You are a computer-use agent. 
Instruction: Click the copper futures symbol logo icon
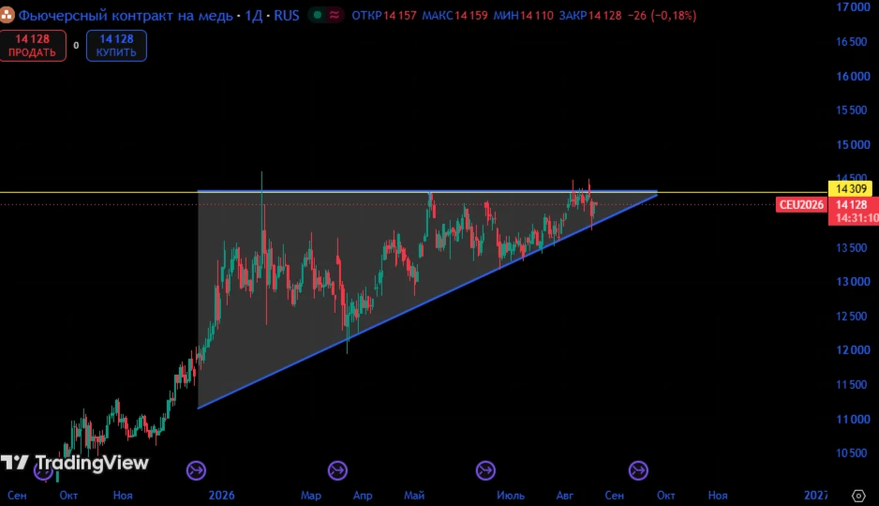[x=7, y=15]
